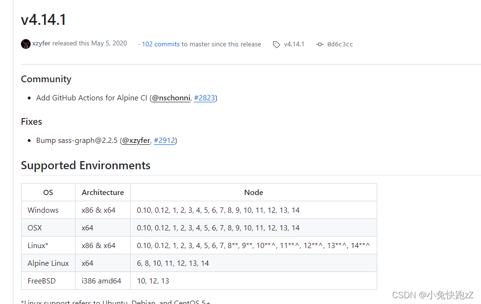The height and width of the screenshot is (304, 481).
Task: Open the xzyfer author link in the release header
Action: pyautogui.click(x=42, y=43)
